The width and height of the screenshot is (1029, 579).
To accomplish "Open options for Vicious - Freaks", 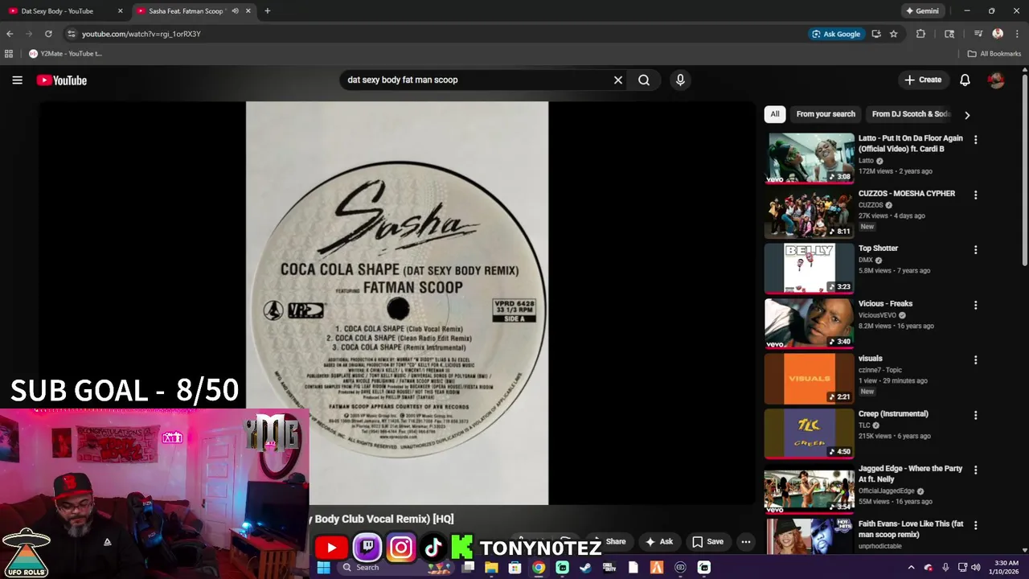I will 976,306.
